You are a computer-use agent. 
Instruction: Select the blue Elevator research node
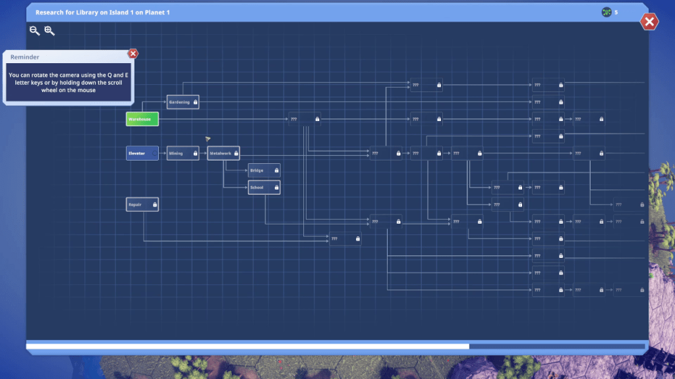(140, 153)
